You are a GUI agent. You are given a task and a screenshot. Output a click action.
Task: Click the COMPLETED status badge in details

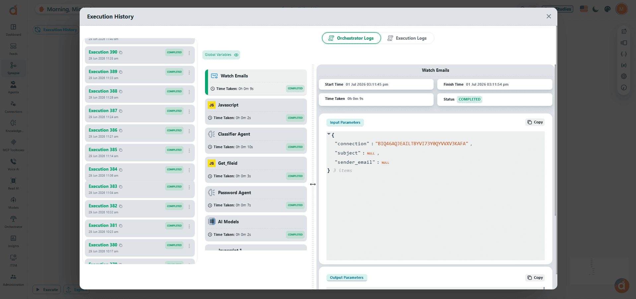pyautogui.click(x=469, y=99)
